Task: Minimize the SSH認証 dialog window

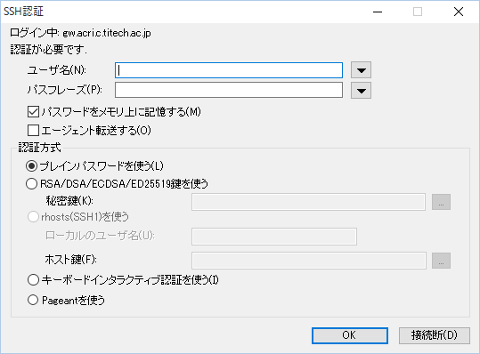Action: coord(378,12)
